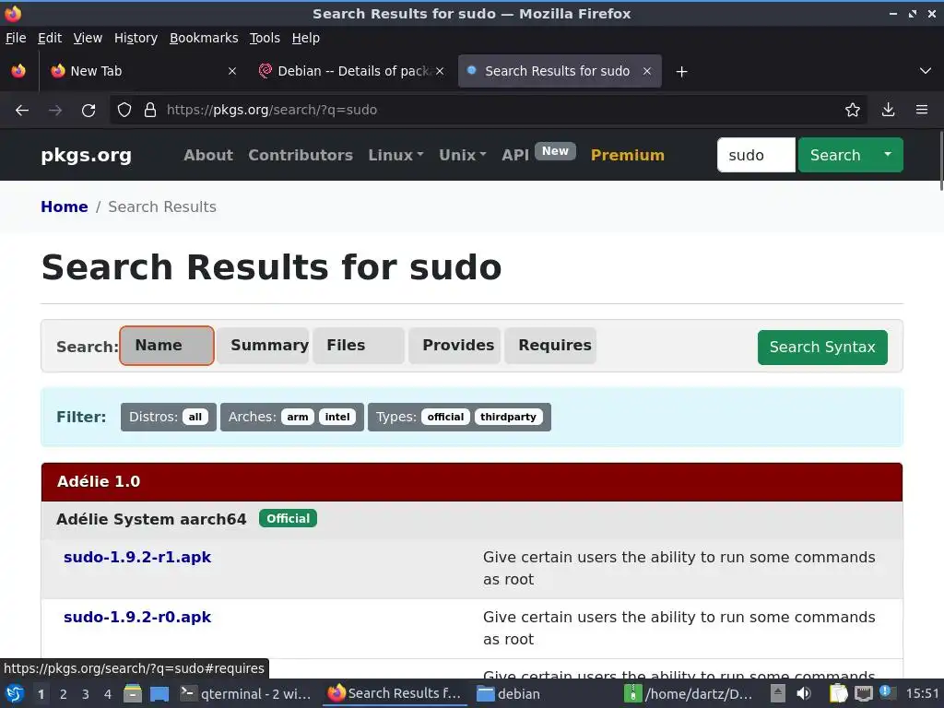Open the Distros filter set to all
This screenshot has height=708, width=944.
[x=169, y=418]
